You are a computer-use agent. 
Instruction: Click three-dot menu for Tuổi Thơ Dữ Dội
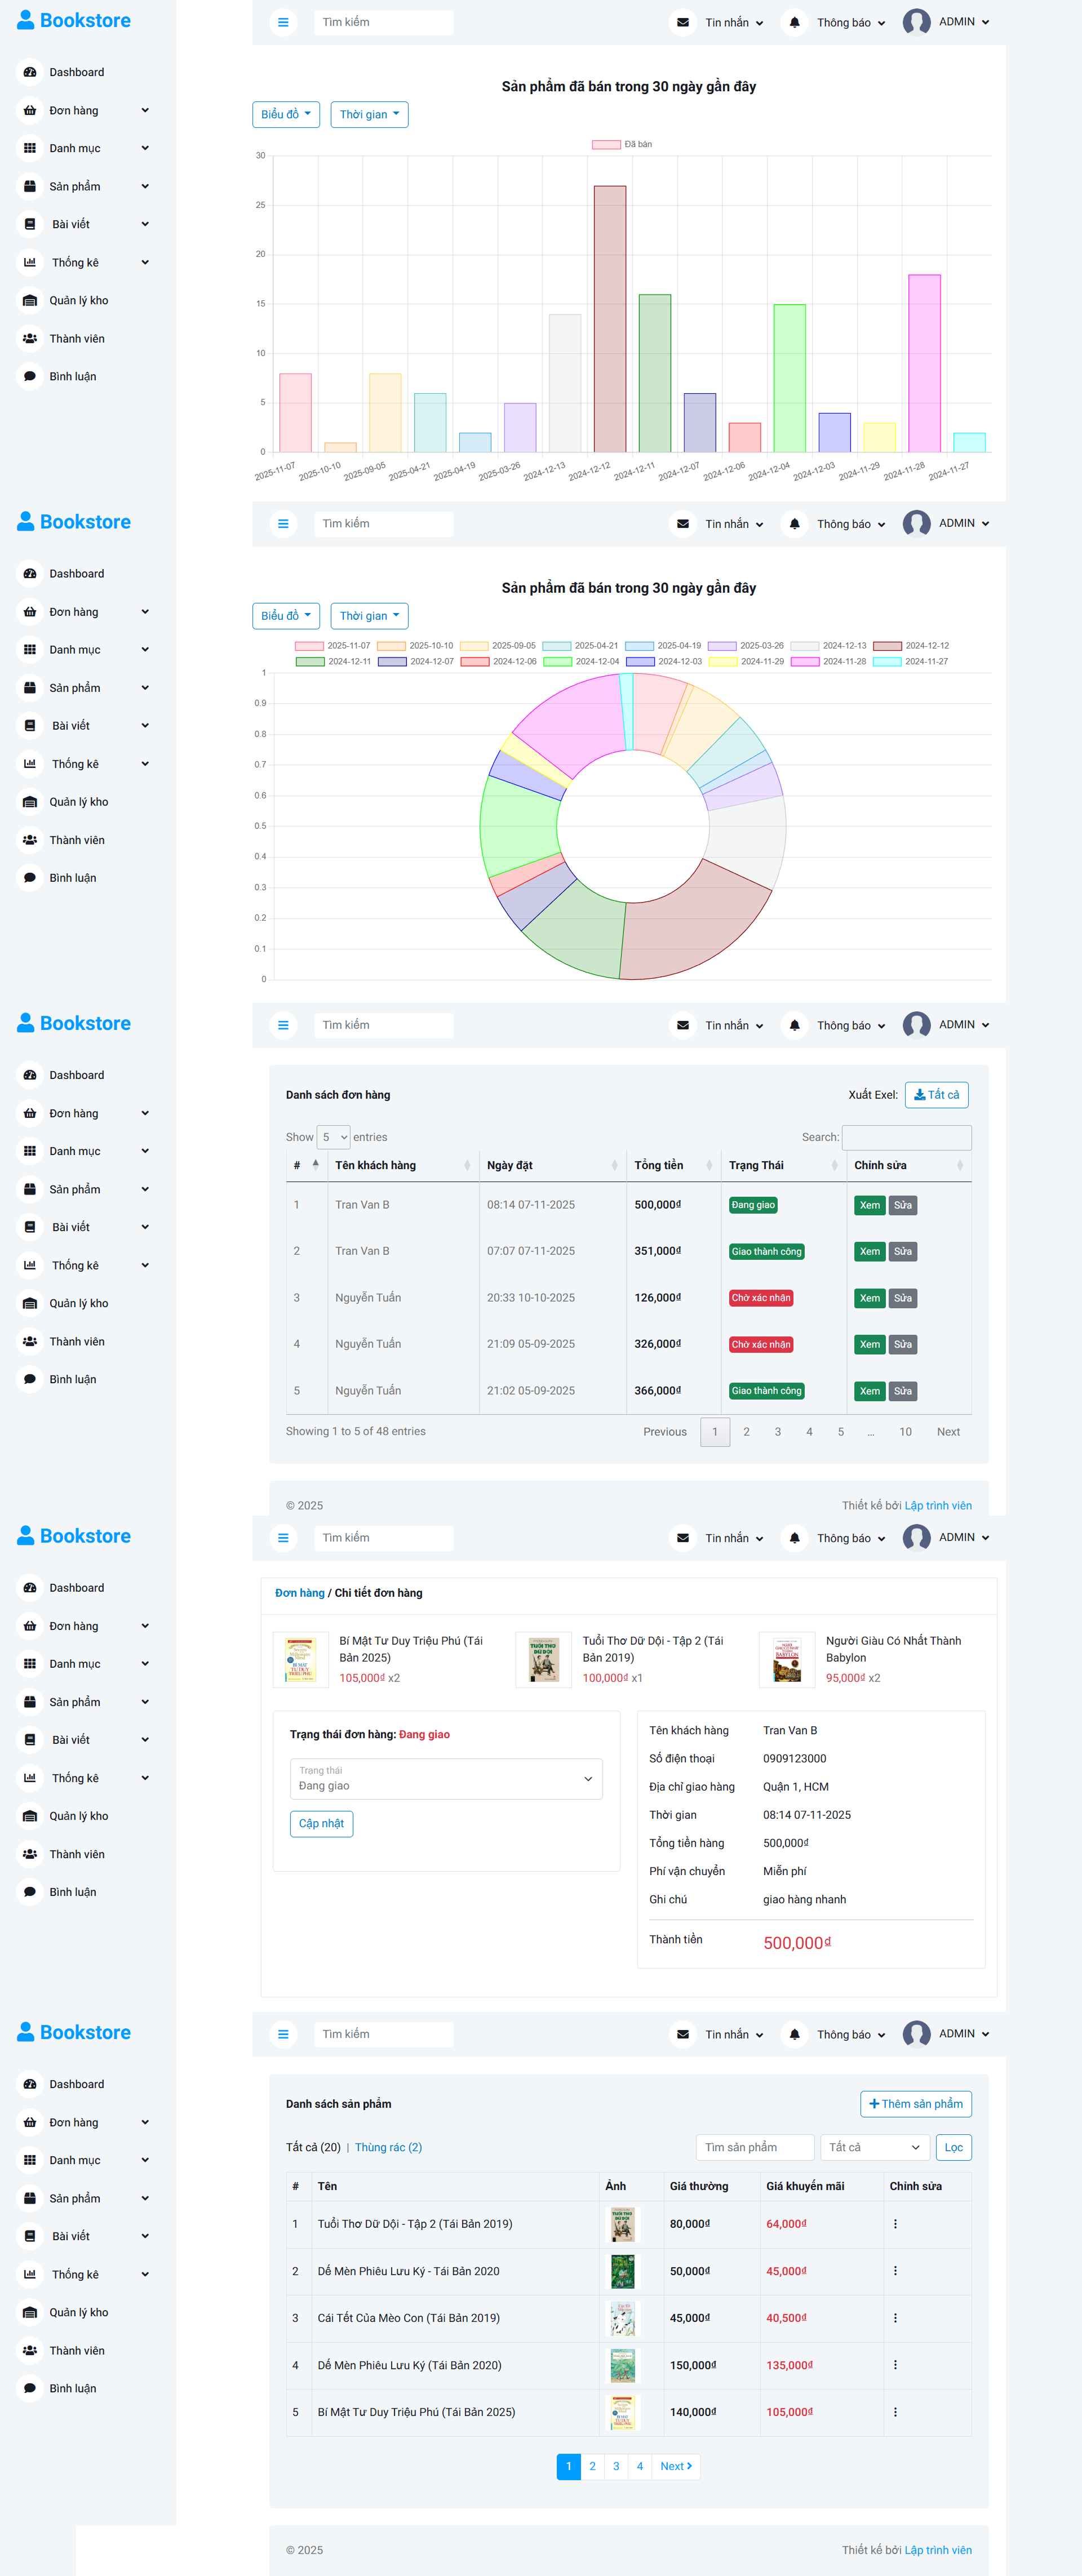click(895, 2224)
